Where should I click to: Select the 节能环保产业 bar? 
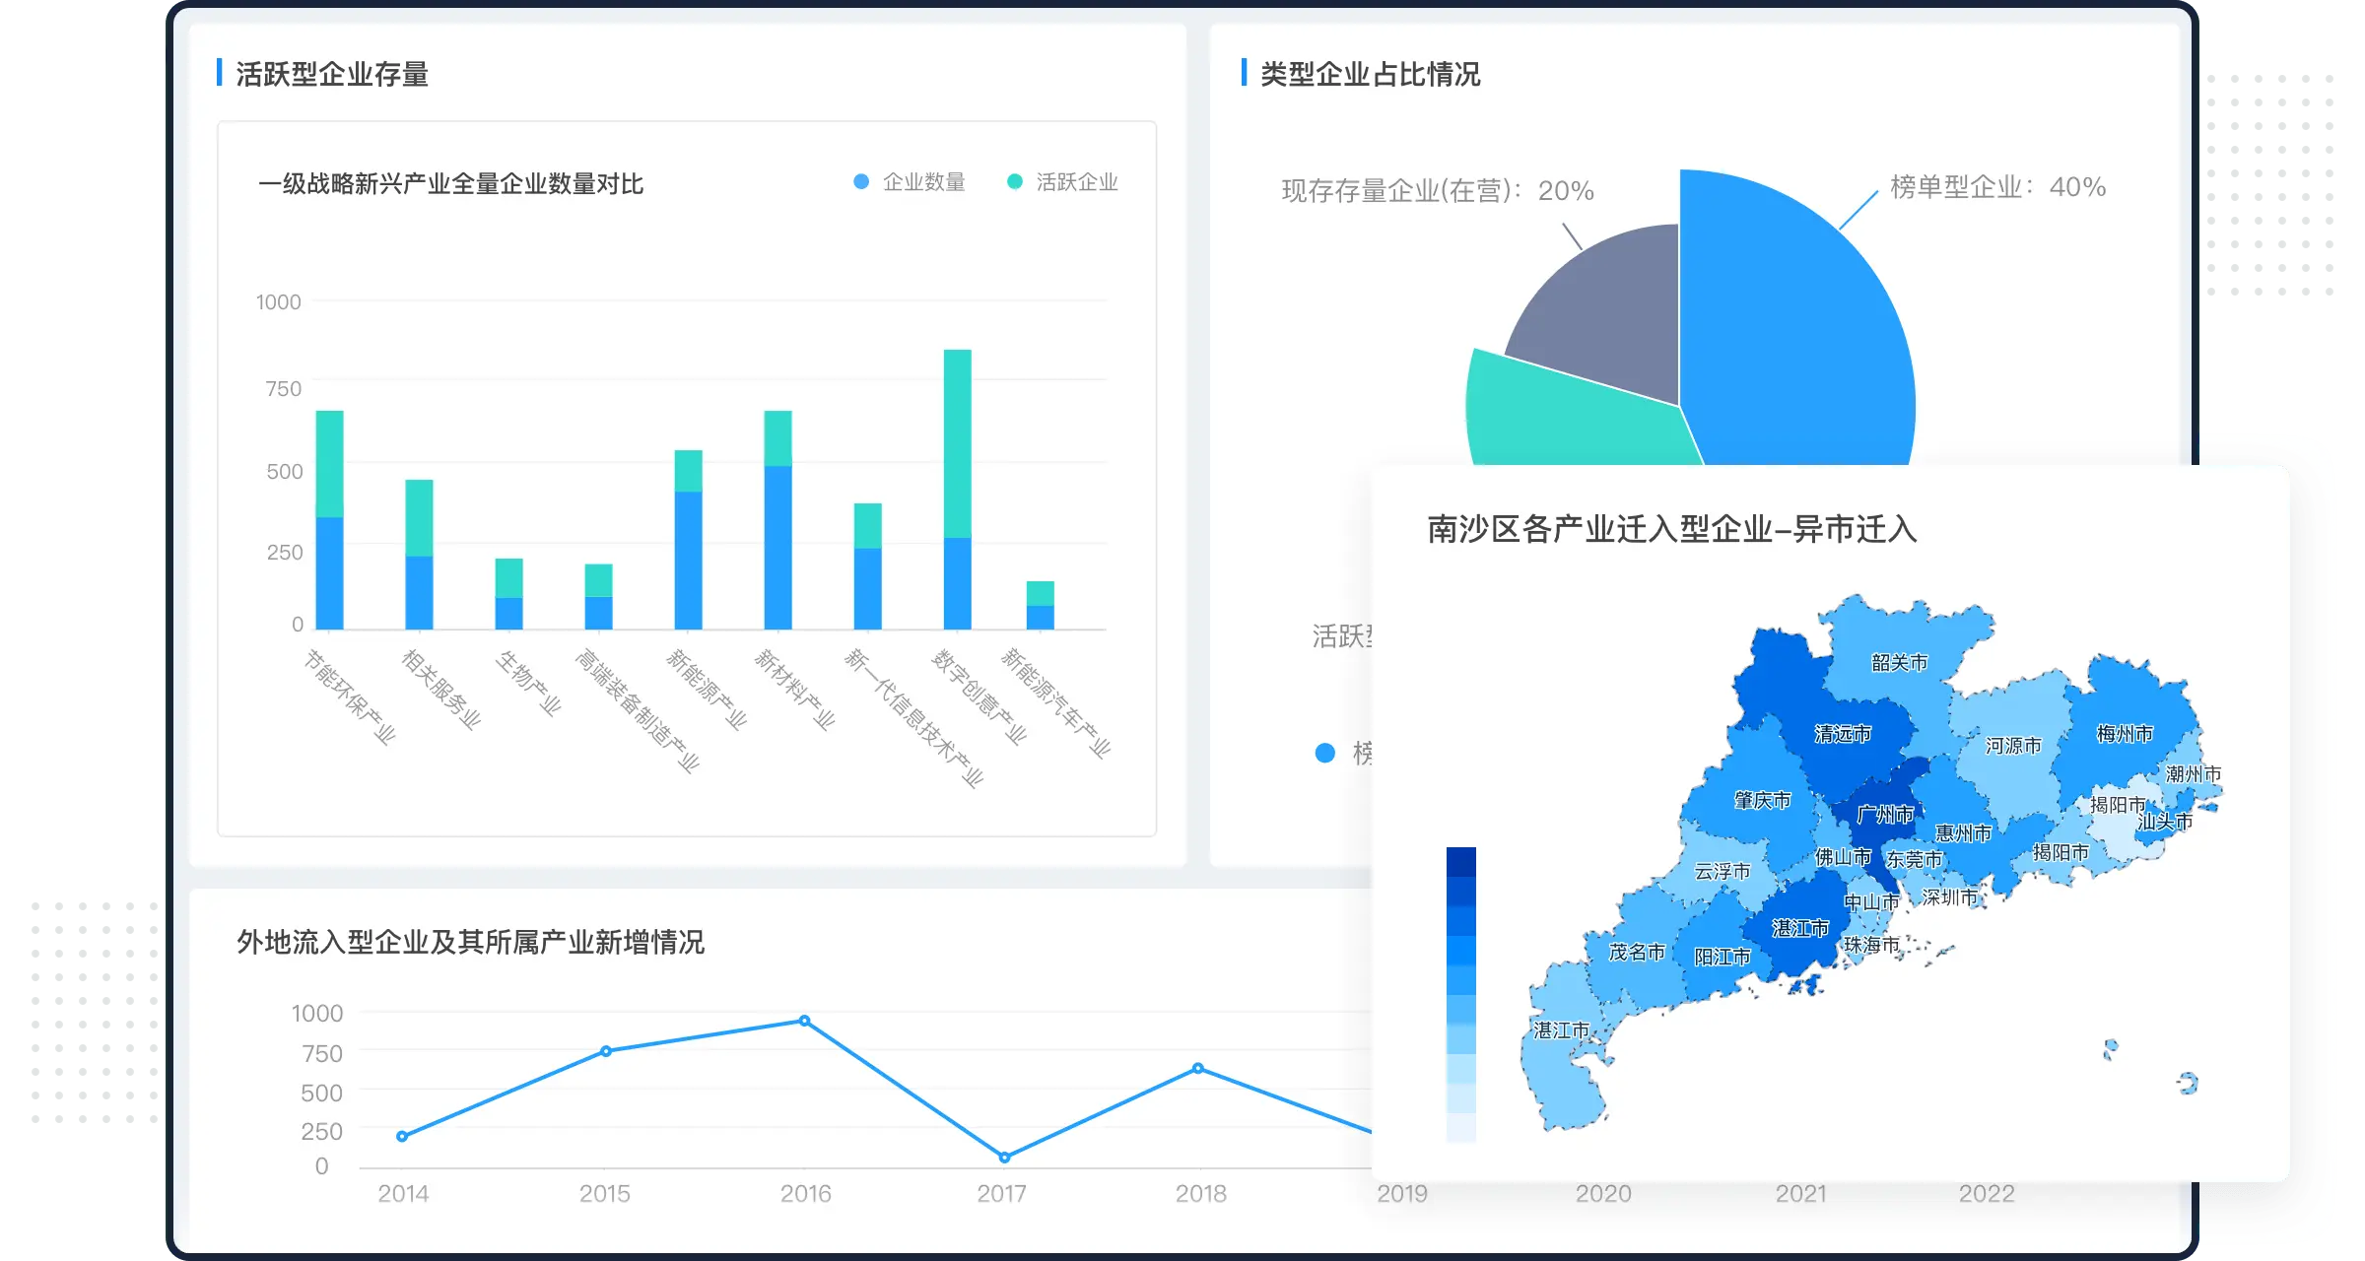(329, 519)
